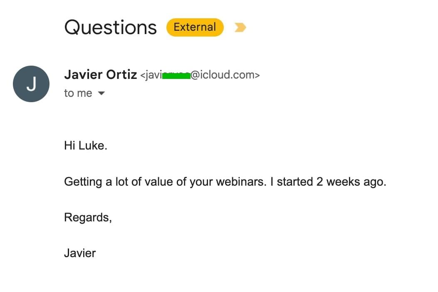Click the "2 weeks ago" text

pos(351,182)
